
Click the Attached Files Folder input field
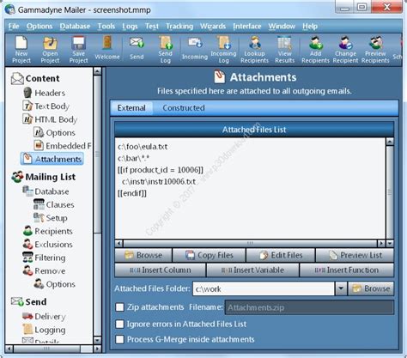tap(264, 288)
